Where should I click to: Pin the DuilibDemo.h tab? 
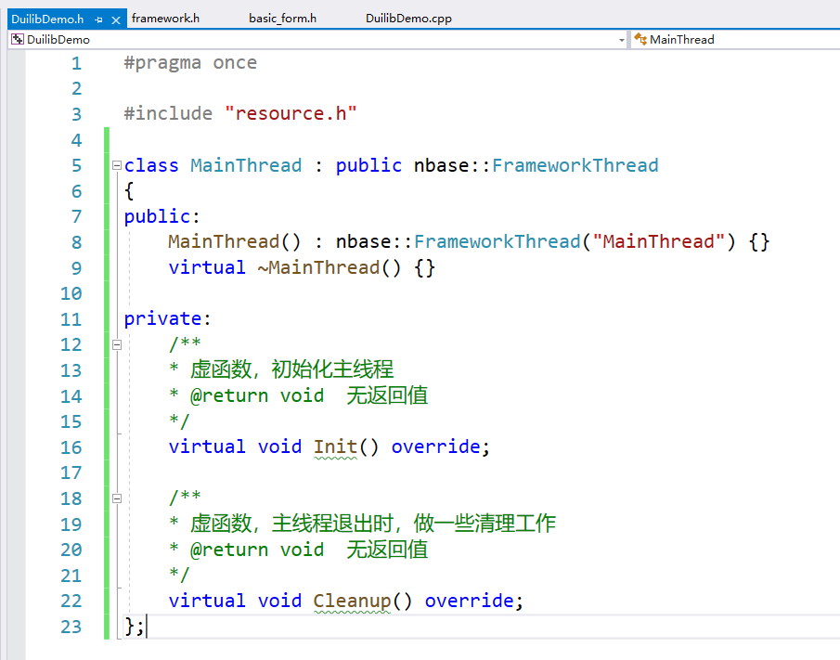99,19
